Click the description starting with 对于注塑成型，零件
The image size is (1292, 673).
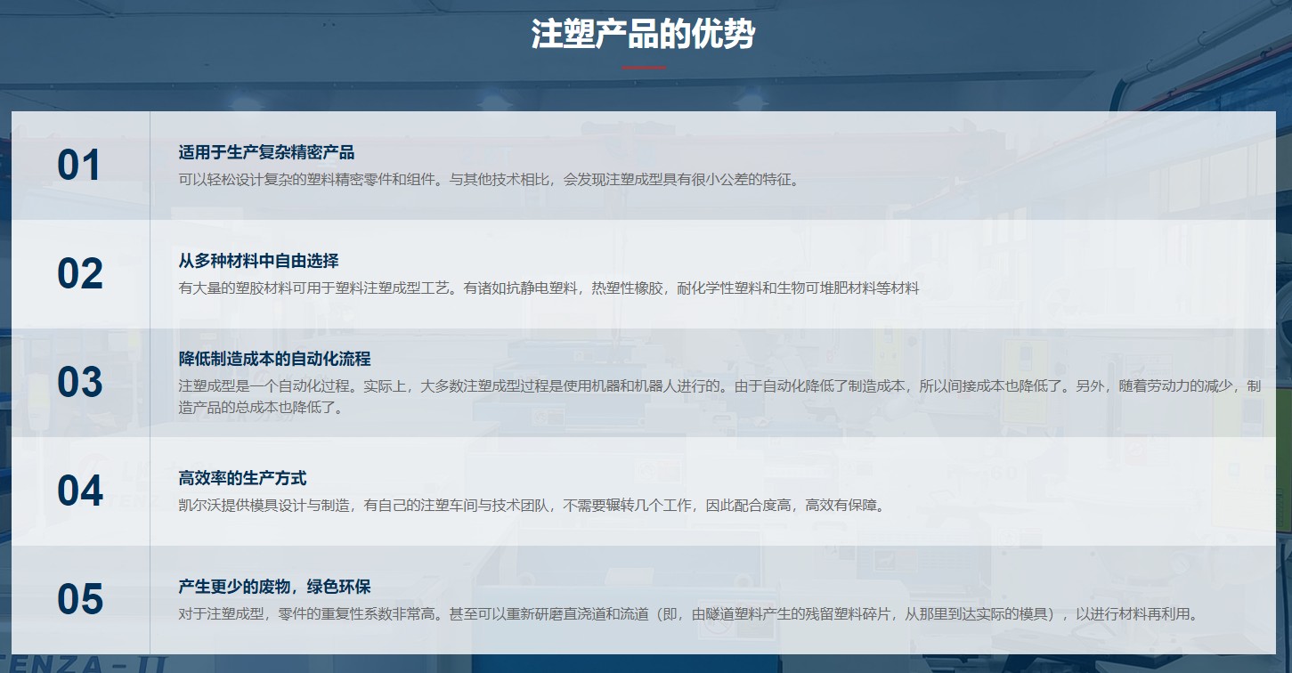coord(689,613)
